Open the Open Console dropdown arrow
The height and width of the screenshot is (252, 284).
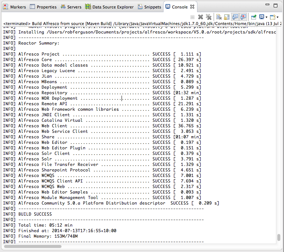[277, 17]
